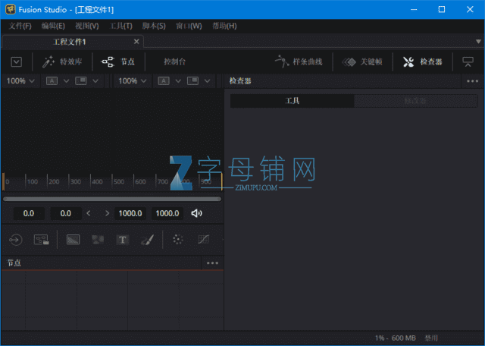Add a Loader node from the toolbar
This screenshot has width=485, height=346.
(15, 239)
